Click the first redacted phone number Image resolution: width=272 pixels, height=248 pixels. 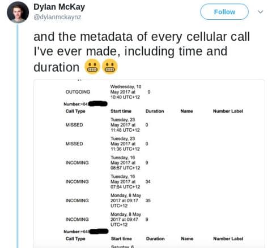pos(98,104)
